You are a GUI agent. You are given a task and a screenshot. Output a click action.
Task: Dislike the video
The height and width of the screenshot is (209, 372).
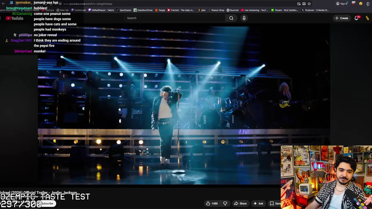[x=225, y=203]
